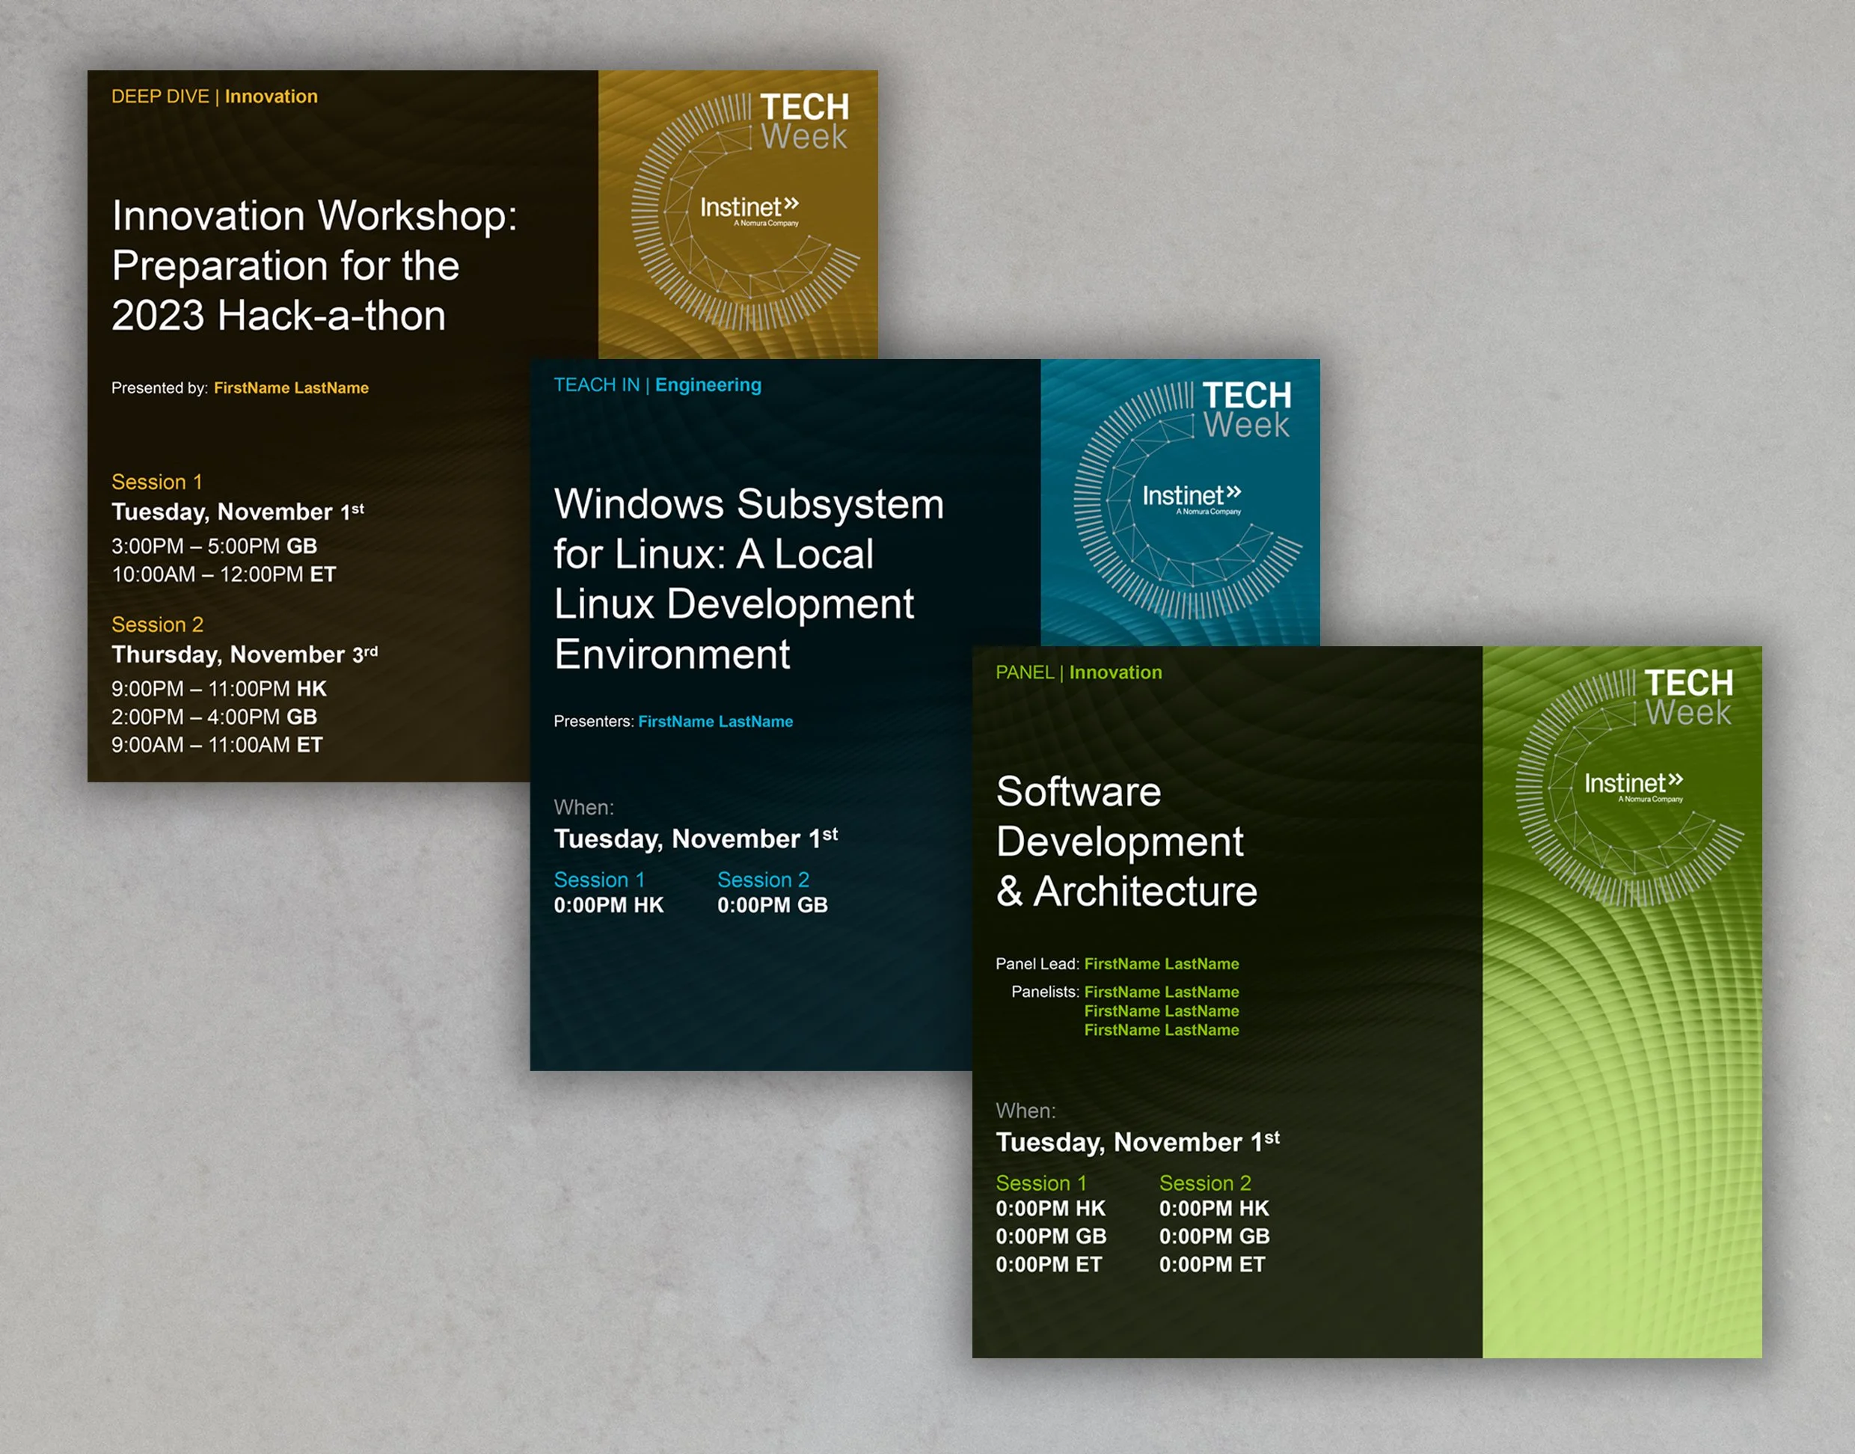Click the Panel Lead FirstName LastName name
The image size is (1855, 1454).
point(1161,963)
